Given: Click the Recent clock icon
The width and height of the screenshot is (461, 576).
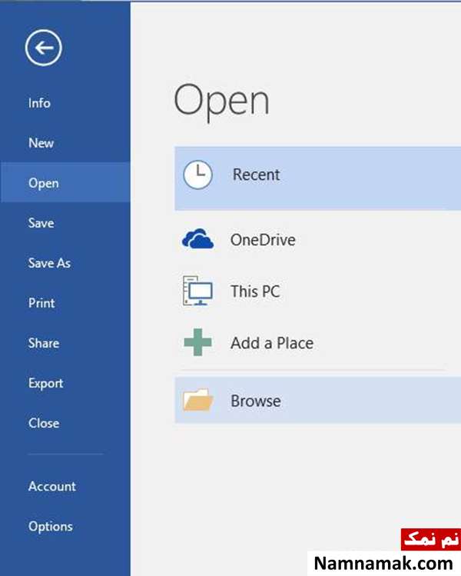Looking at the screenshot, I should 197,175.
